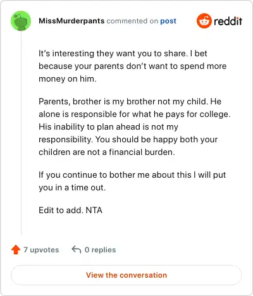Click the vertical thread line under the avatar
The image size is (253, 296).
coord(21,133)
